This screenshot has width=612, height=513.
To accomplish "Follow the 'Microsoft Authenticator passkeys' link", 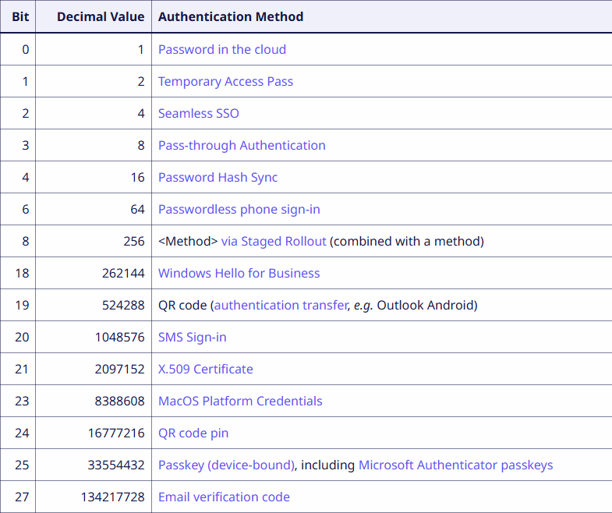I will point(455,465).
